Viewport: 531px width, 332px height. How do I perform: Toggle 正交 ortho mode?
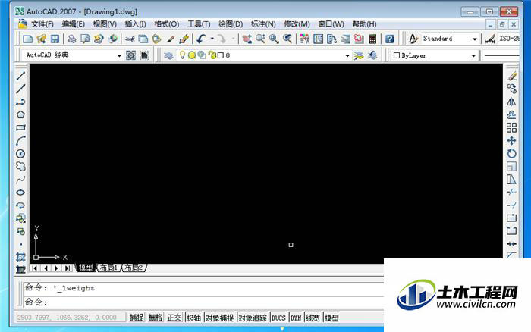174,318
